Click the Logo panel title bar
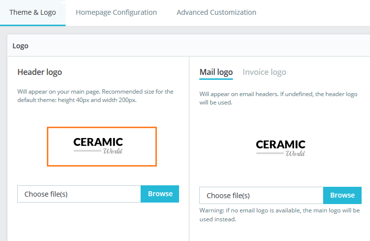Viewport: 370px width, 241px height. coord(187,46)
